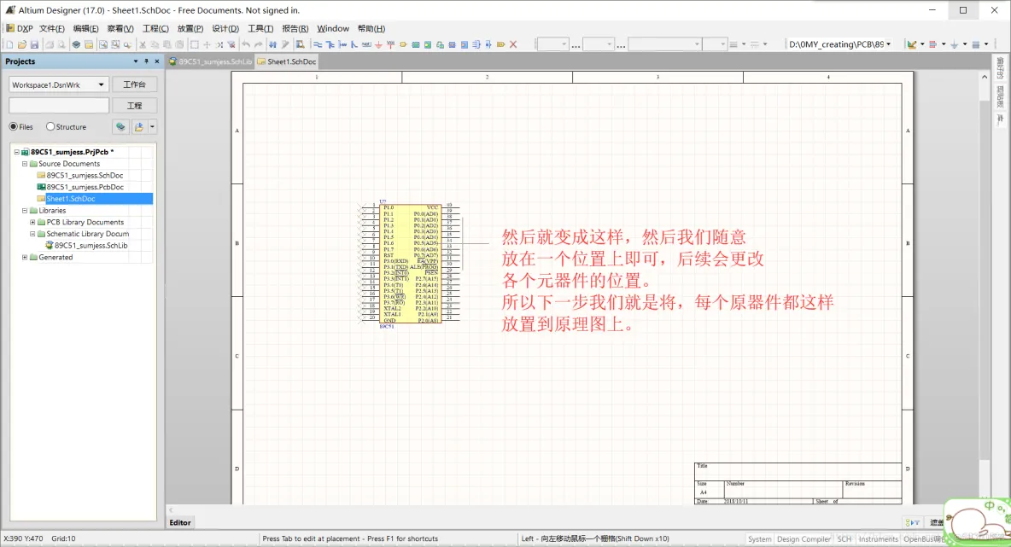Click the System status bar button
Image resolution: width=1011 pixels, height=547 pixels.
[760, 539]
